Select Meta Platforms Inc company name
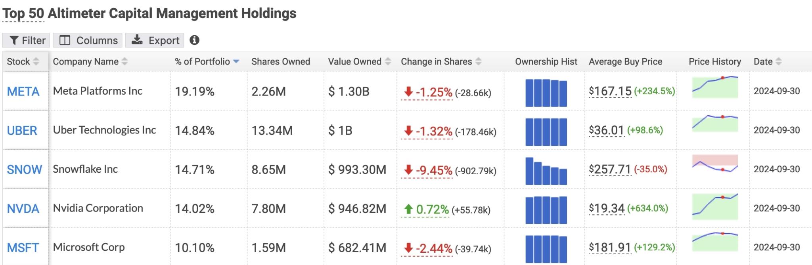Image resolution: width=812 pixels, height=265 pixels. click(98, 91)
